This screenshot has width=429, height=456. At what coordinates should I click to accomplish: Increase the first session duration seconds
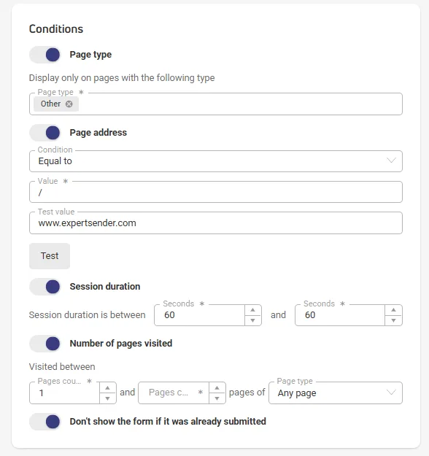point(252,310)
